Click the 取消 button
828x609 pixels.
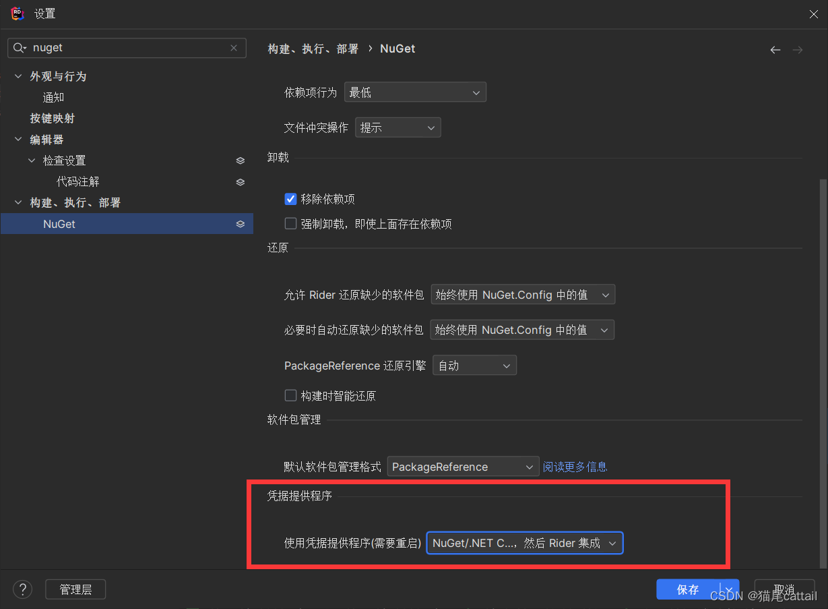[x=785, y=589]
